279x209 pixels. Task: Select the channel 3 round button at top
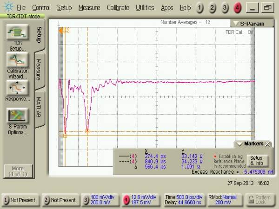(225, 8)
